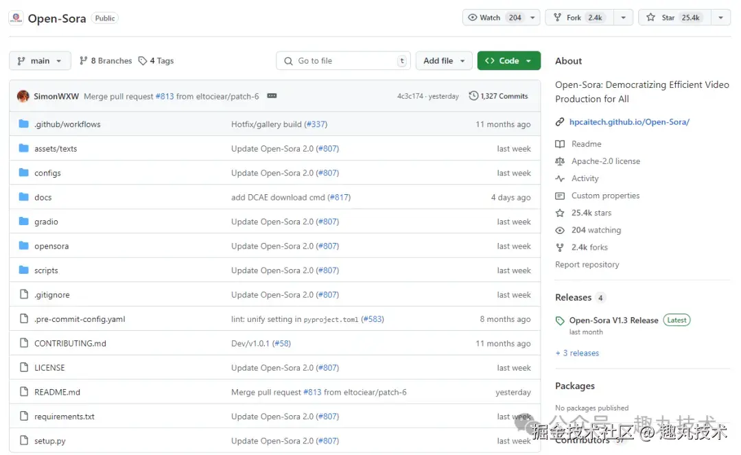
Task: Click the docs folder icon
Action: (x=23, y=197)
